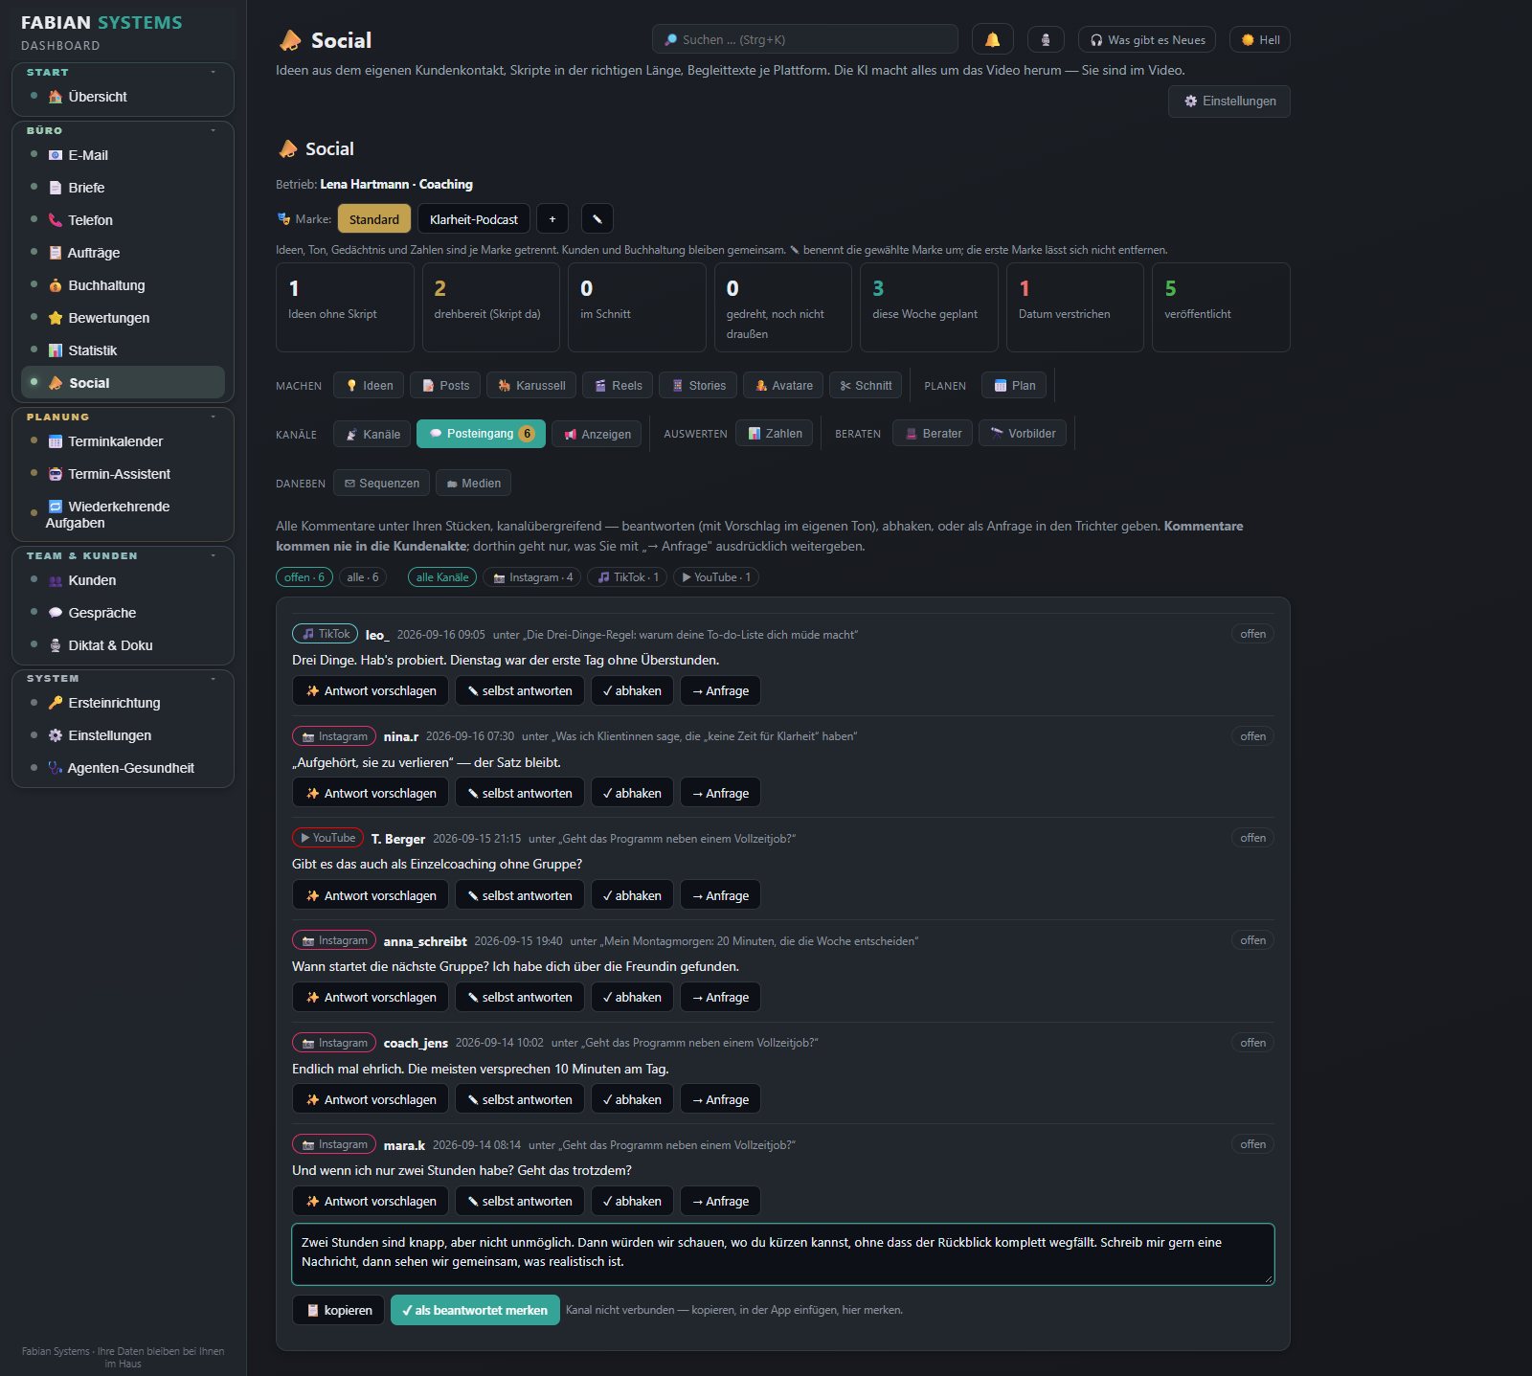Add a new brand with plus button
The height and width of the screenshot is (1376, 1532).
[x=552, y=218]
